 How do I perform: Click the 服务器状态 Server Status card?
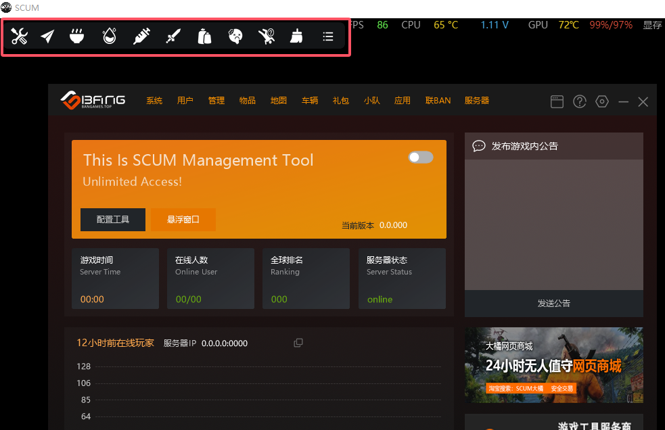click(x=402, y=279)
